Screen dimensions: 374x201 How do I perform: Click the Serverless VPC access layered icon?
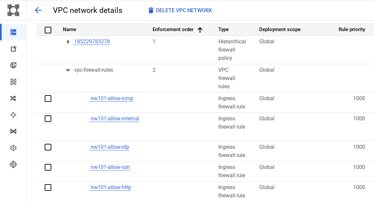point(13,148)
